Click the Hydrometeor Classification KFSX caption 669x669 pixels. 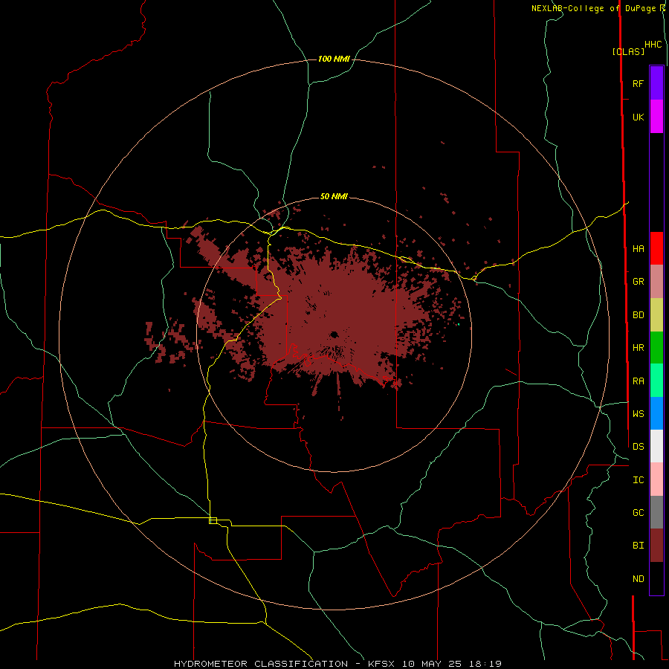337,664
